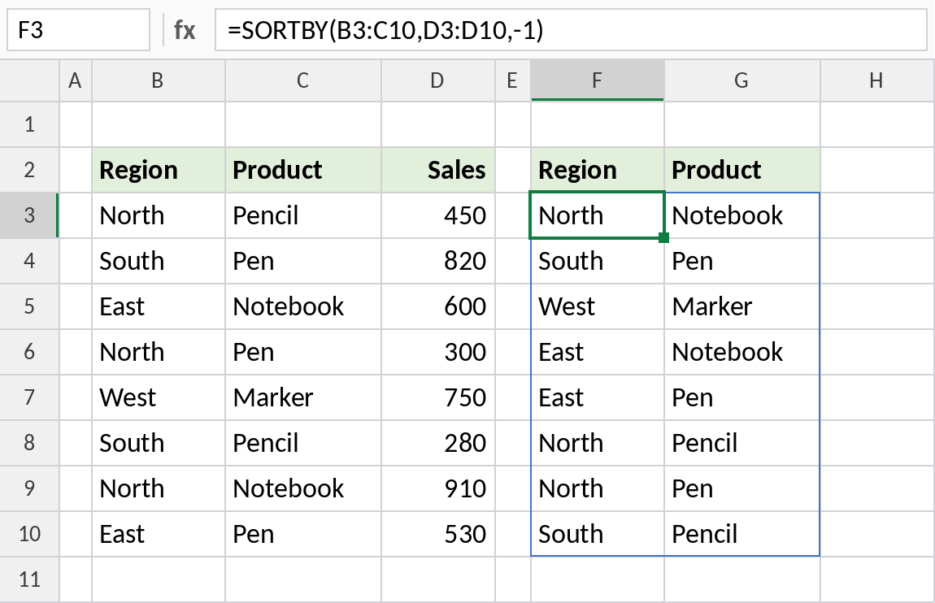Select row 10 header
Viewport: 935px width, 603px height.
29,534
